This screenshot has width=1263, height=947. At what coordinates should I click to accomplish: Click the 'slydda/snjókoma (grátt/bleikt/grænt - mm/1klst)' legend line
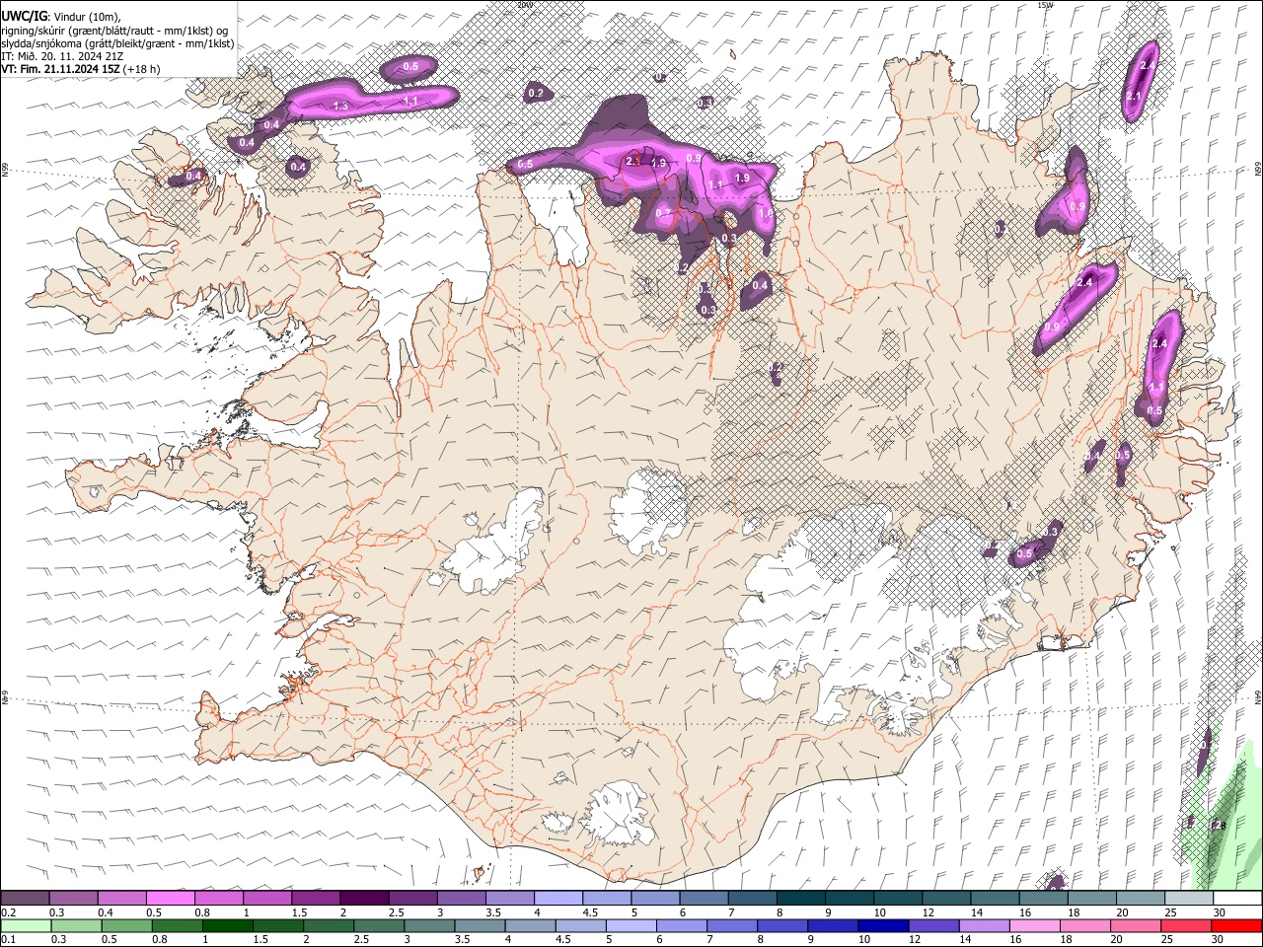coord(117,43)
